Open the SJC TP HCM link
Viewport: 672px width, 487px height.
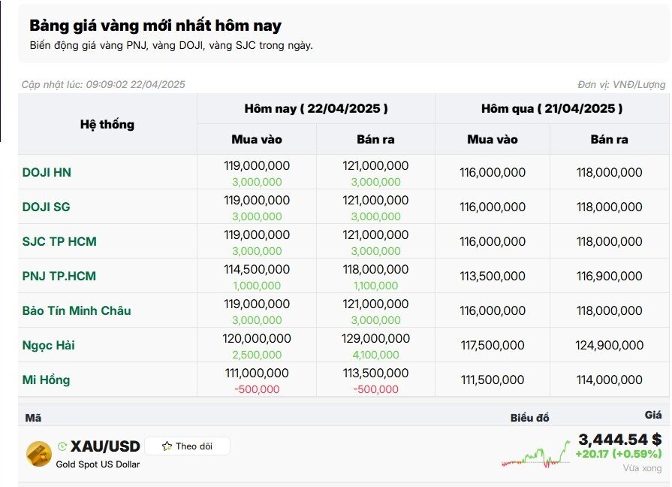click(x=59, y=241)
